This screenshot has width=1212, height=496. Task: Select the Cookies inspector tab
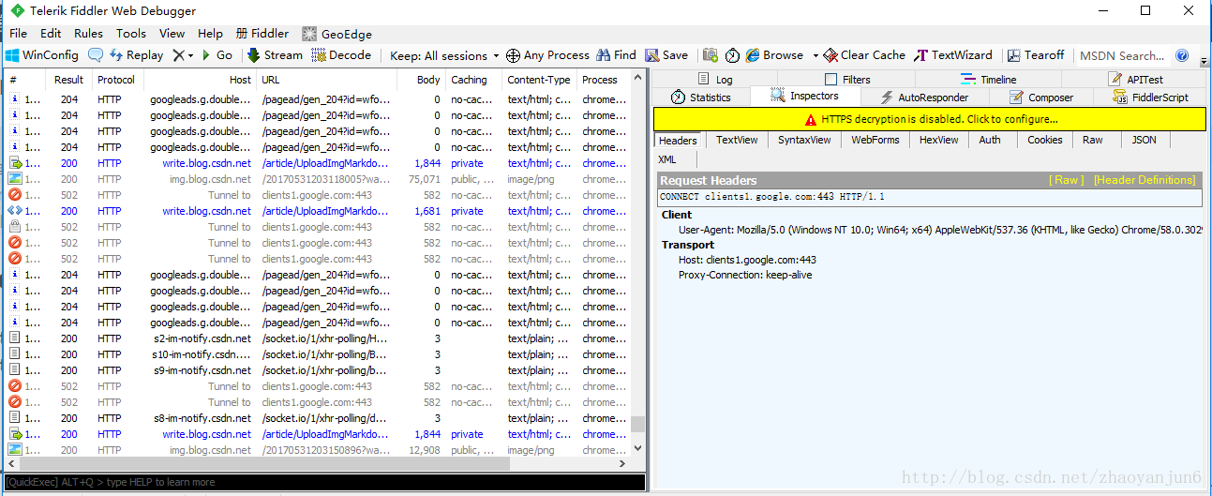1044,140
